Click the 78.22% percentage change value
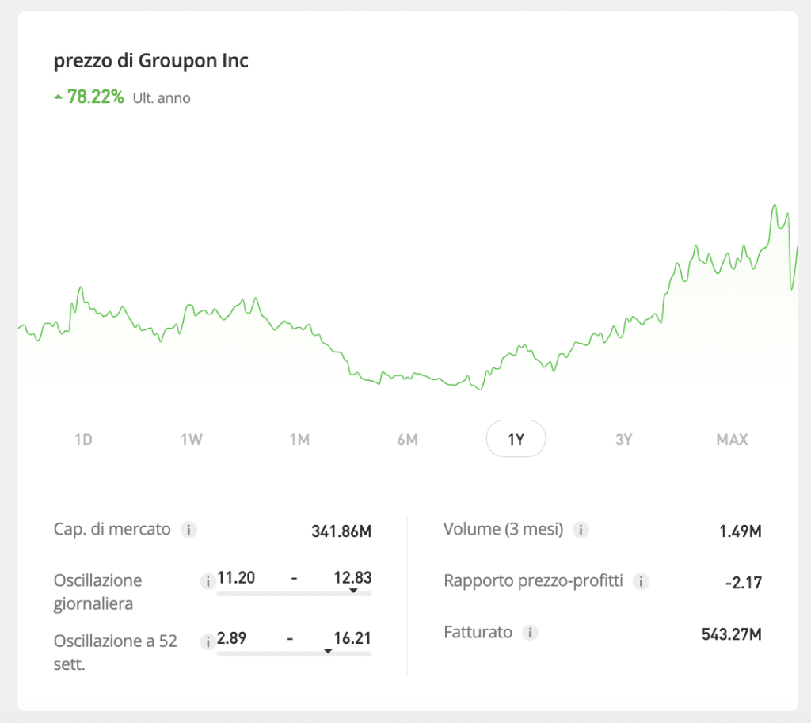811x723 pixels. [x=95, y=97]
